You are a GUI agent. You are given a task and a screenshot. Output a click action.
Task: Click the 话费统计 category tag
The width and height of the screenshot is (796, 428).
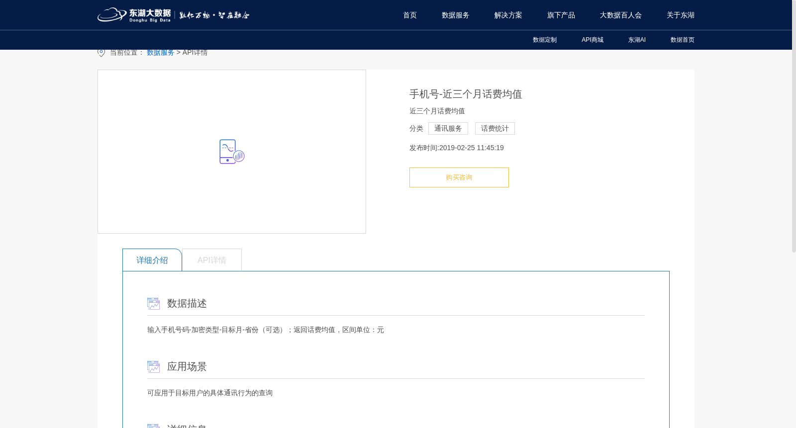click(495, 128)
